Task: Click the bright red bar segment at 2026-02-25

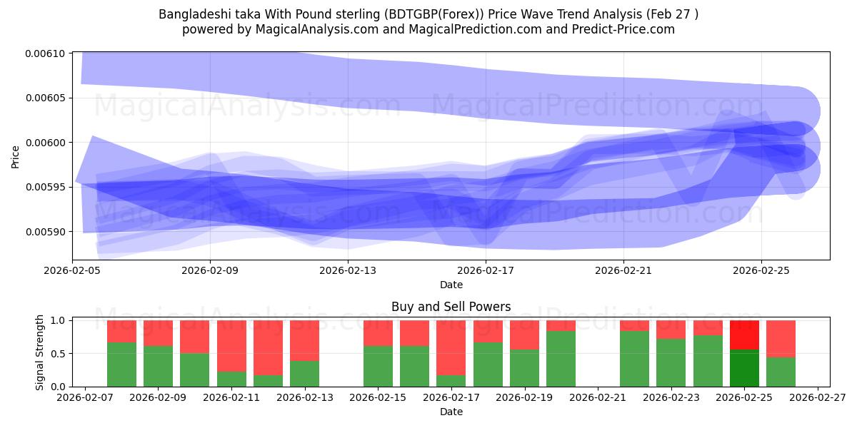Action: 744,335
